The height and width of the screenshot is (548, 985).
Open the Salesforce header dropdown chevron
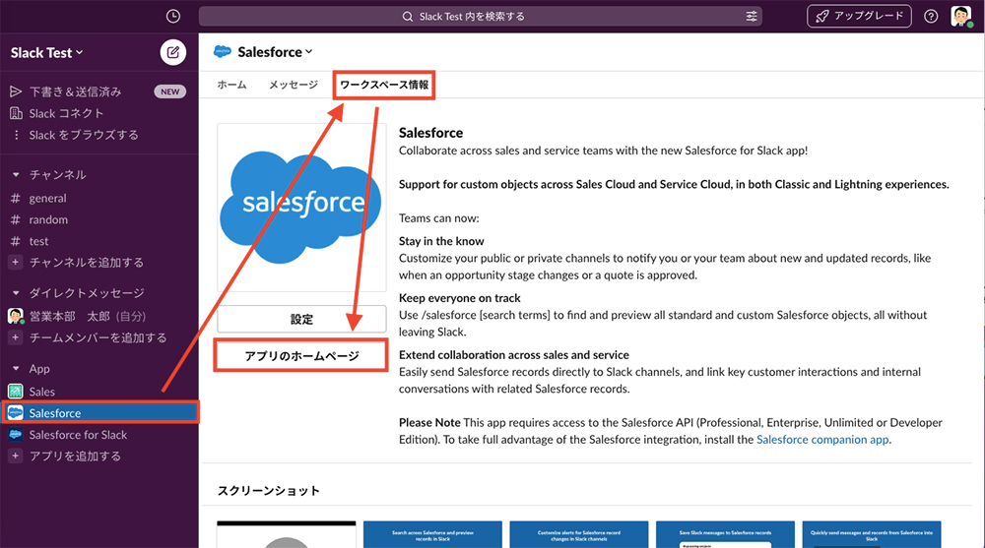pyautogui.click(x=309, y=52)
